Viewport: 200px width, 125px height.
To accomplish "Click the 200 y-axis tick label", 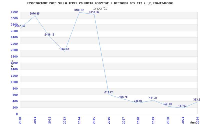I will coord(15,108).
